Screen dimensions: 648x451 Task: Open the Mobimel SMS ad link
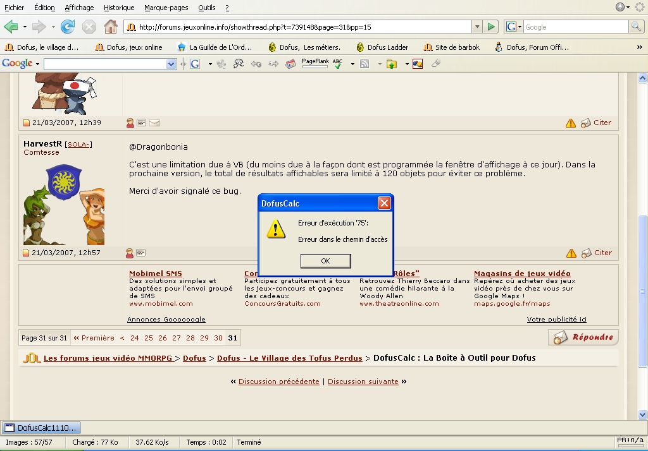coord(156,274)
